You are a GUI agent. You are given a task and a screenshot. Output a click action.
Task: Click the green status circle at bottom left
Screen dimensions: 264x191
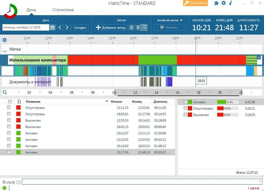[4, 188]
